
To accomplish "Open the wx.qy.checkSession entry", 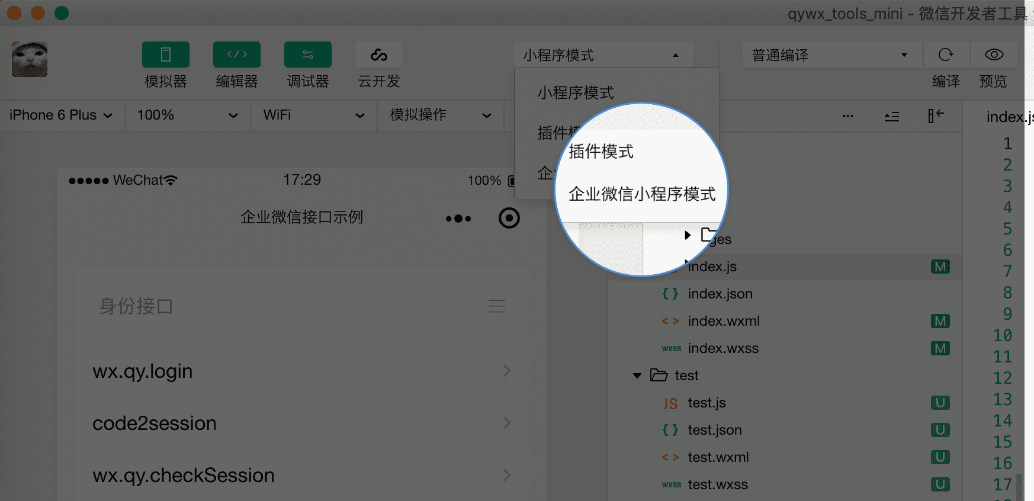I will [302, 476].
